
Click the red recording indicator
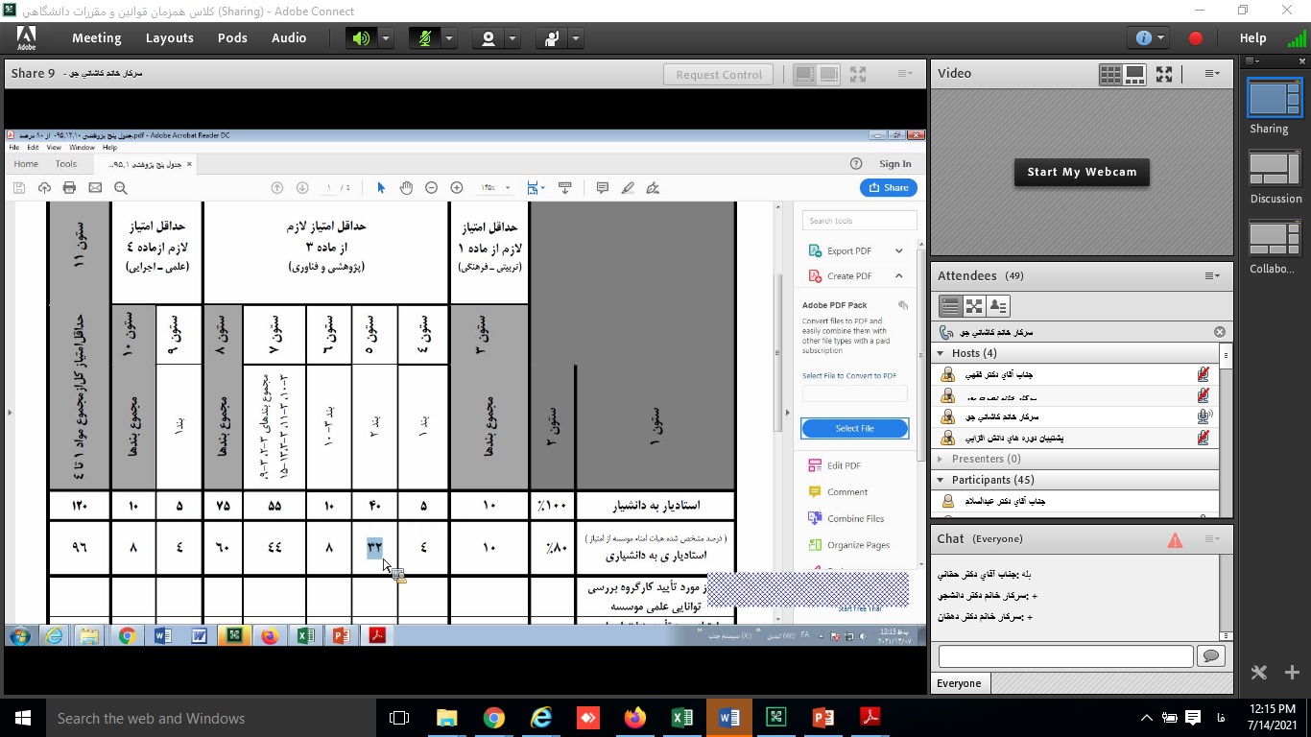pos(1196,38)
